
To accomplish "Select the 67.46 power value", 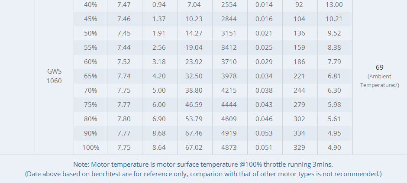I will [x=194, y=133].
